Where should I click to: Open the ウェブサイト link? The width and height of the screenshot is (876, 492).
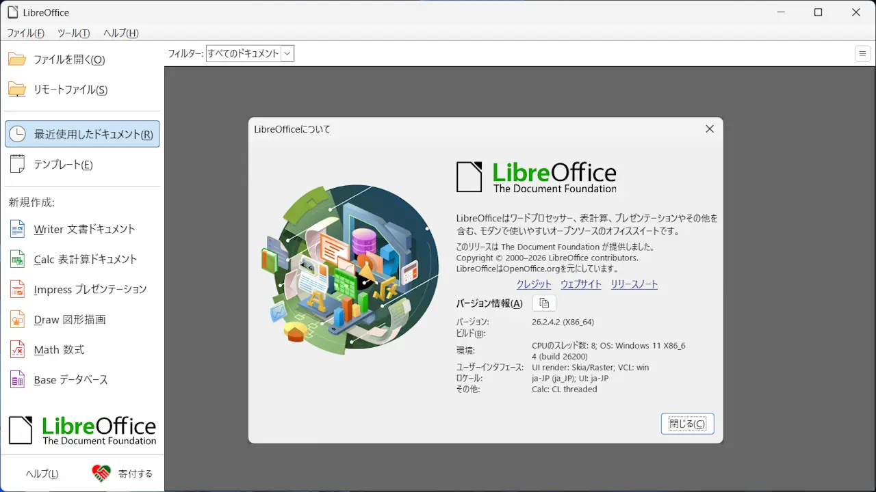[581, 284]
